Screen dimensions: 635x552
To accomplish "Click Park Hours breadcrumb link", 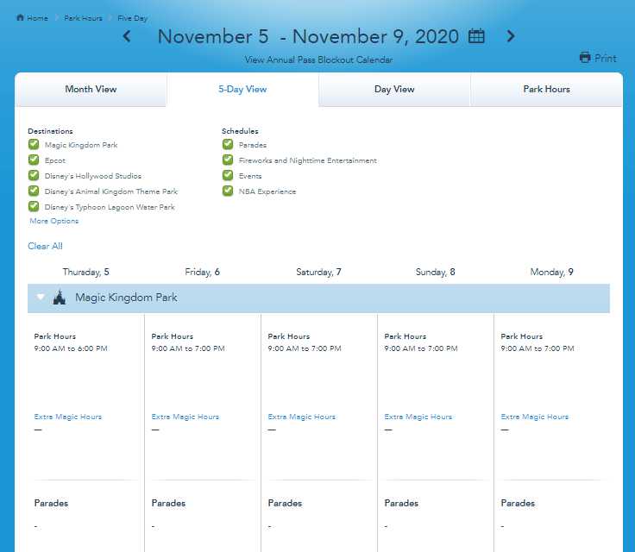I will 83,18.
